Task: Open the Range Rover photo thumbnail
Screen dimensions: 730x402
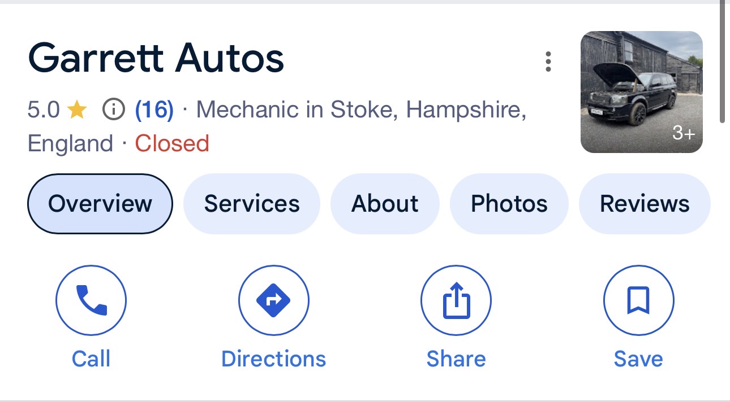Action: (641, 92)
